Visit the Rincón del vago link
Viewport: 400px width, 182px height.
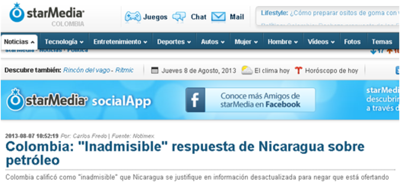point(87,70)
